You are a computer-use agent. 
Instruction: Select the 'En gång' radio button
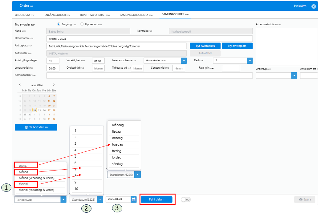(x=59, y=24)
